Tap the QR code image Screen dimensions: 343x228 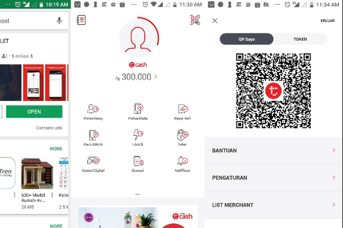273,91
